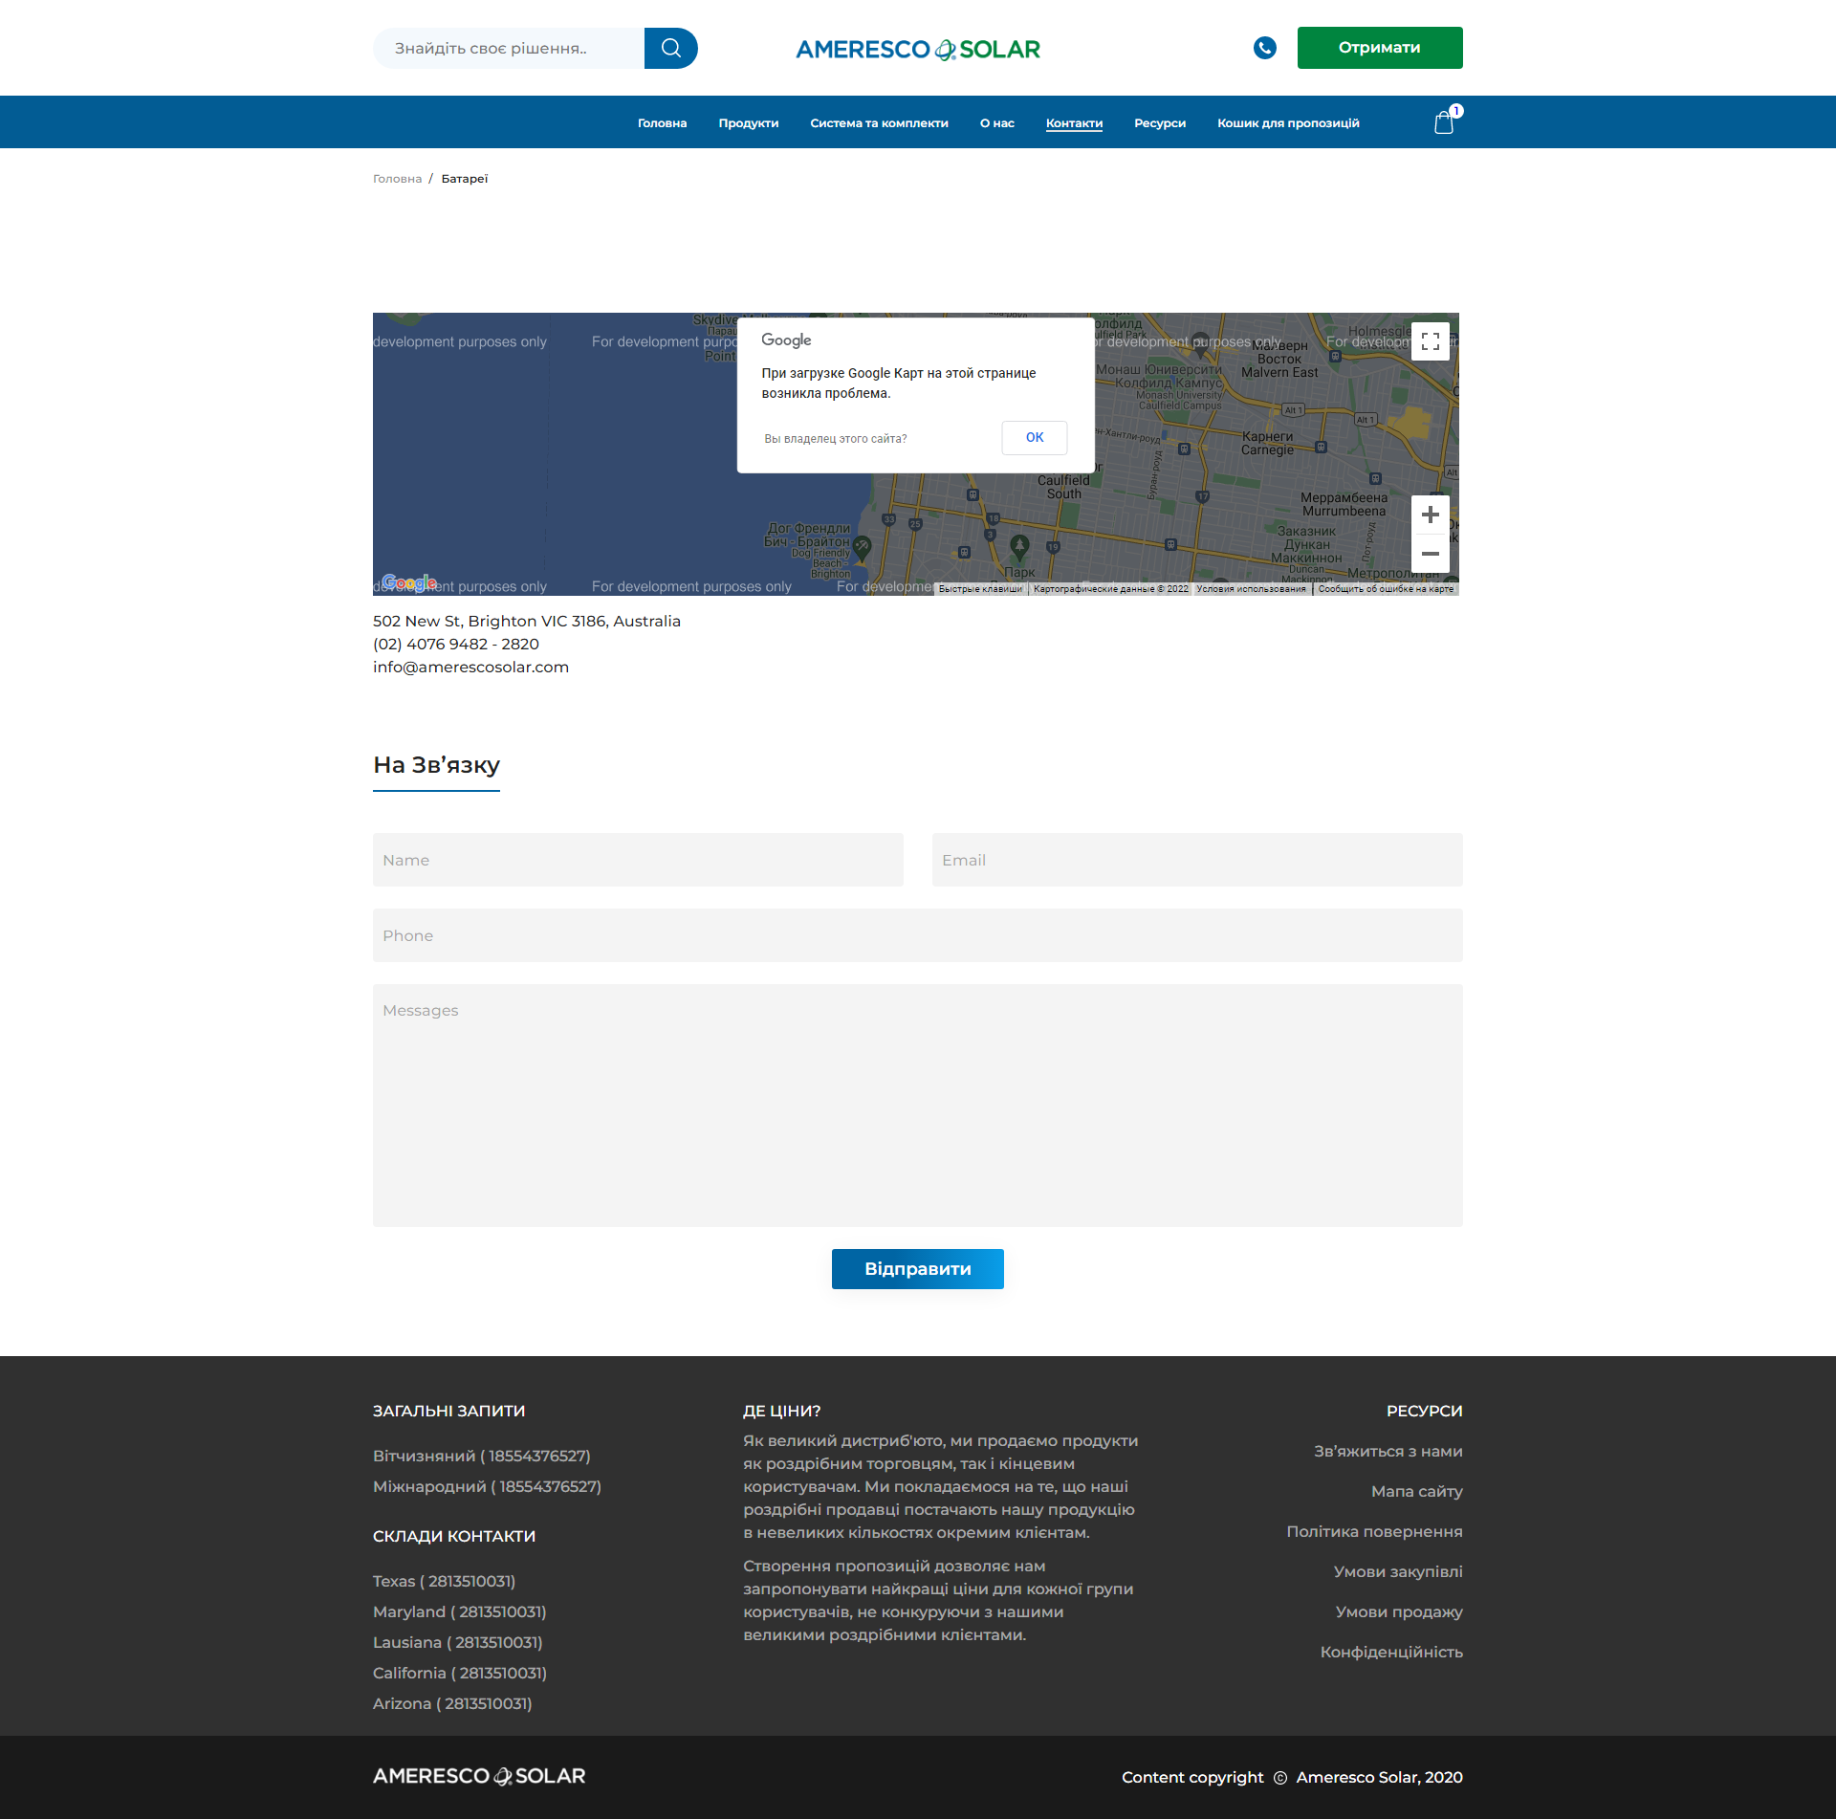Click the info@amerescosolar.com email
1836x1819 pixels.
pos(470,668)
